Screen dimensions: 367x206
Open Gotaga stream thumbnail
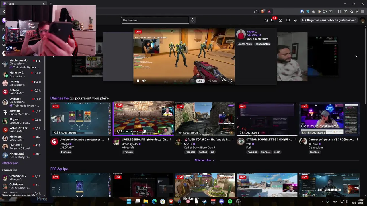click(x=81, y=119)
